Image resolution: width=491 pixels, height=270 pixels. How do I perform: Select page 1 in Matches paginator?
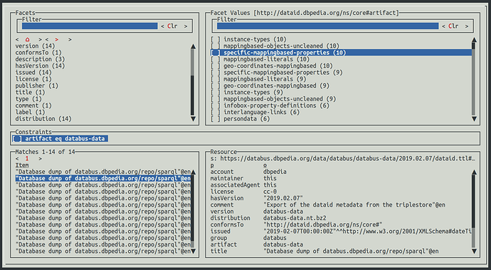tap(27, 158)
